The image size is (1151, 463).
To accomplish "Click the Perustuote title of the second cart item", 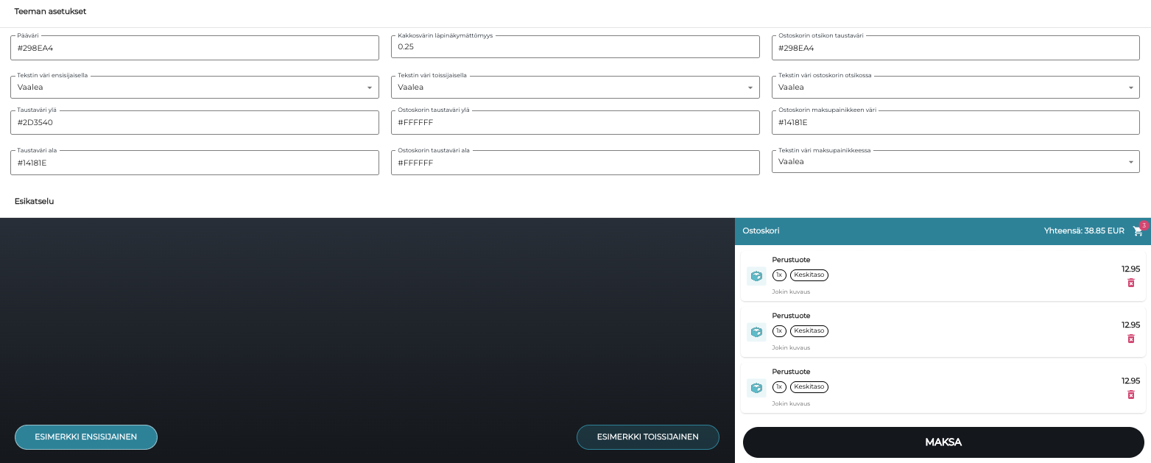I will [791, 316].
